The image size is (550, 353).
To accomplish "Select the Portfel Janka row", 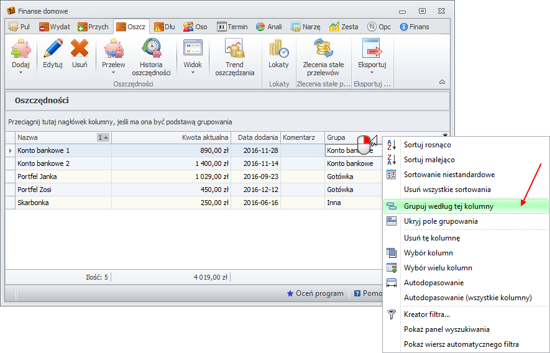I will [x=62, y=176].
